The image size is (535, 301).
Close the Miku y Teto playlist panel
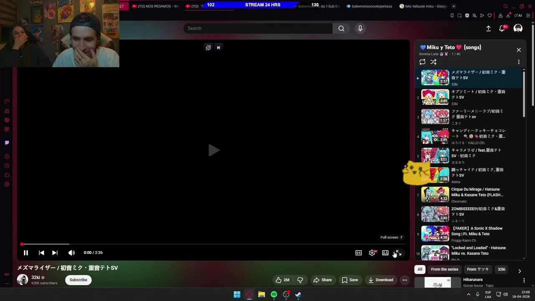(x=519, y=50)
